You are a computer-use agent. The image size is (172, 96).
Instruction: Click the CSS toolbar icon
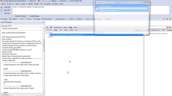point(19,19)
